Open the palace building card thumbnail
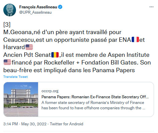Screen dimensions: 158x133 tap(21, 100)
